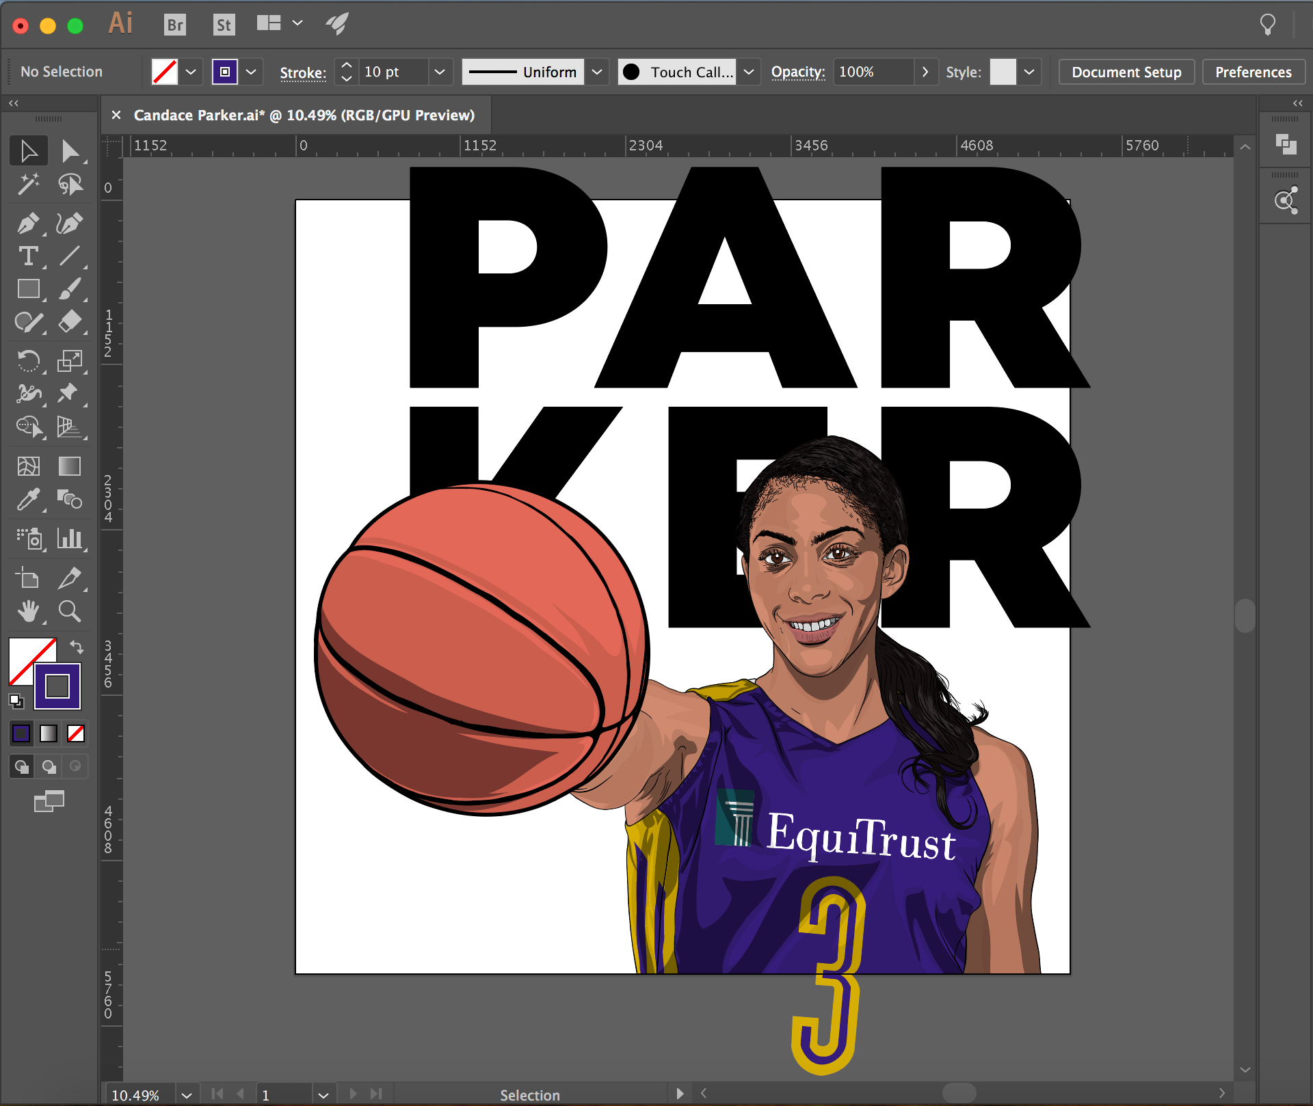Close the Candace Parker.ai tab
Viewport: 1313px width, 1106px height.
(x=116, y=115)
